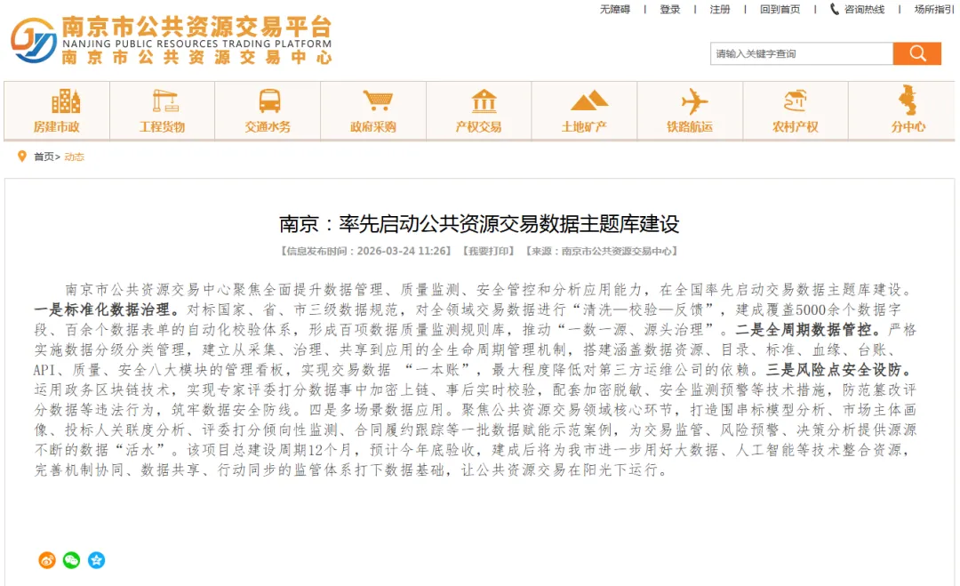
Task: Open the 房建市政 building icon
Action: [66, 101]
